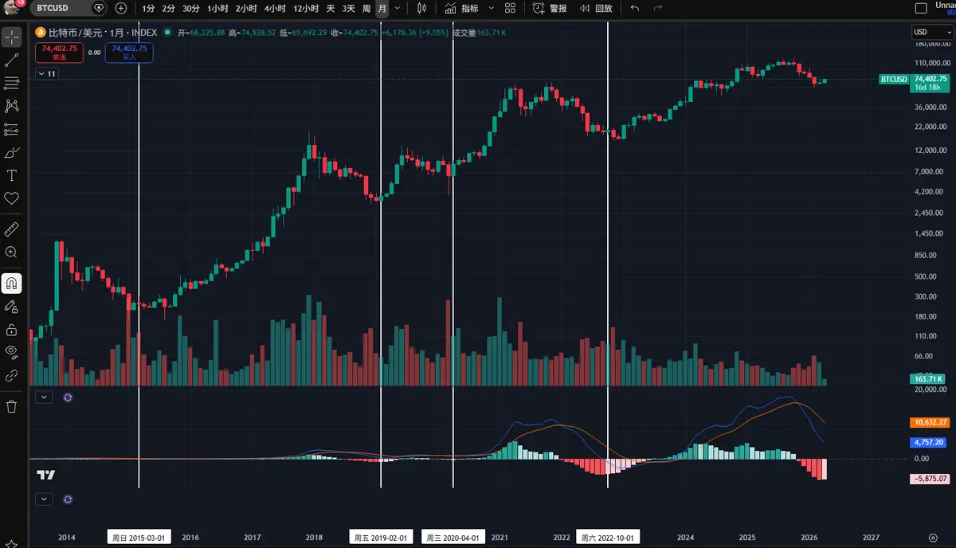Select the ruler measure tool
The image size is (956, 548).
12,229
